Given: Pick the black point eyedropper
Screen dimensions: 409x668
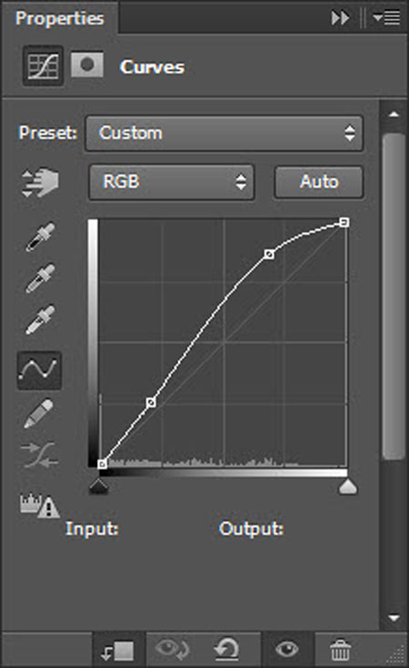Looking at the screenshot, I should 40,237.
